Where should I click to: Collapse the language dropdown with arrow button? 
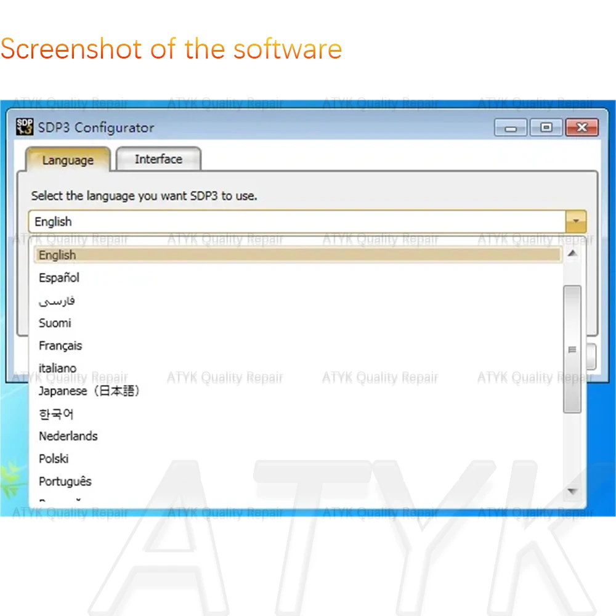(x=575, y=221)
